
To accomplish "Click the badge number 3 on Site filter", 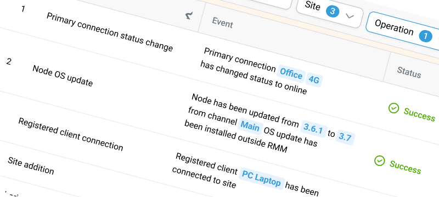I will pos(333,11).
